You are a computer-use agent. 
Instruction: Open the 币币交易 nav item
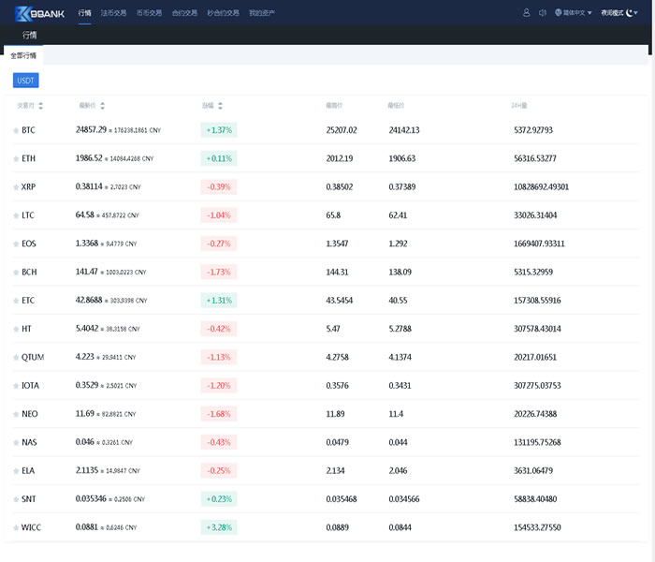pyautogui.click(x=149, y=13)
